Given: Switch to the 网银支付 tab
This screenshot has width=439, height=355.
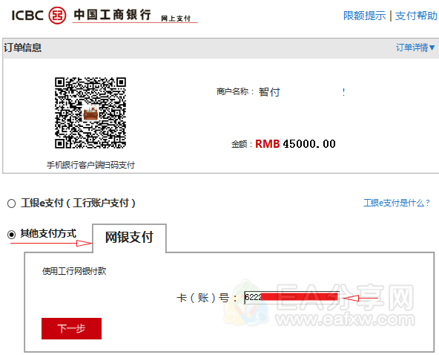Looking at the screenshot, I should 129,237.
